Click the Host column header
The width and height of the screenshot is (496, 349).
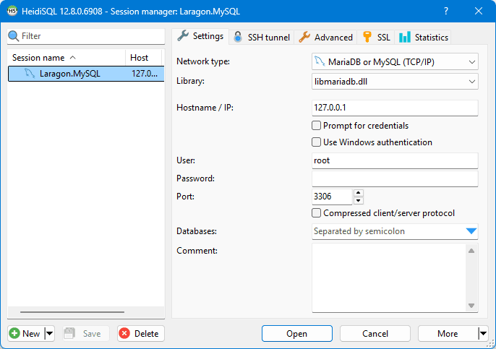click(x=144, y=58)
